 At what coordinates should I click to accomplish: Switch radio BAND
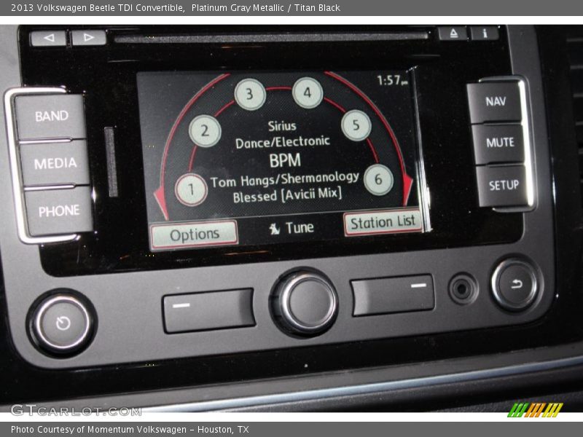coord(52,115)
